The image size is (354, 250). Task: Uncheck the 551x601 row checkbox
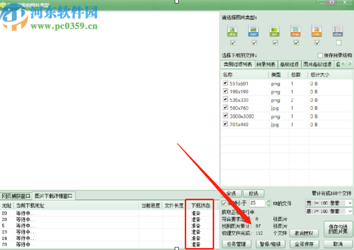pos(225,83)
